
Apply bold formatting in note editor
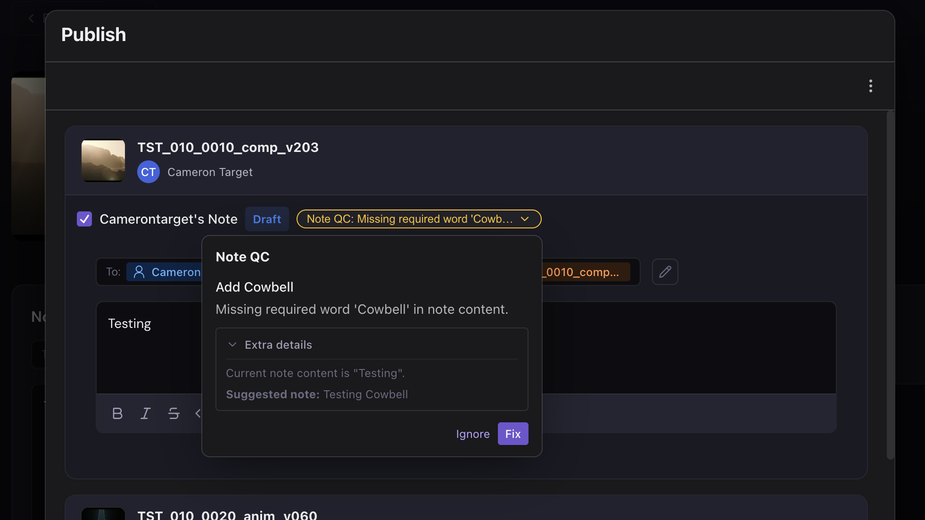pyautogui.click(x=117, y=413)
